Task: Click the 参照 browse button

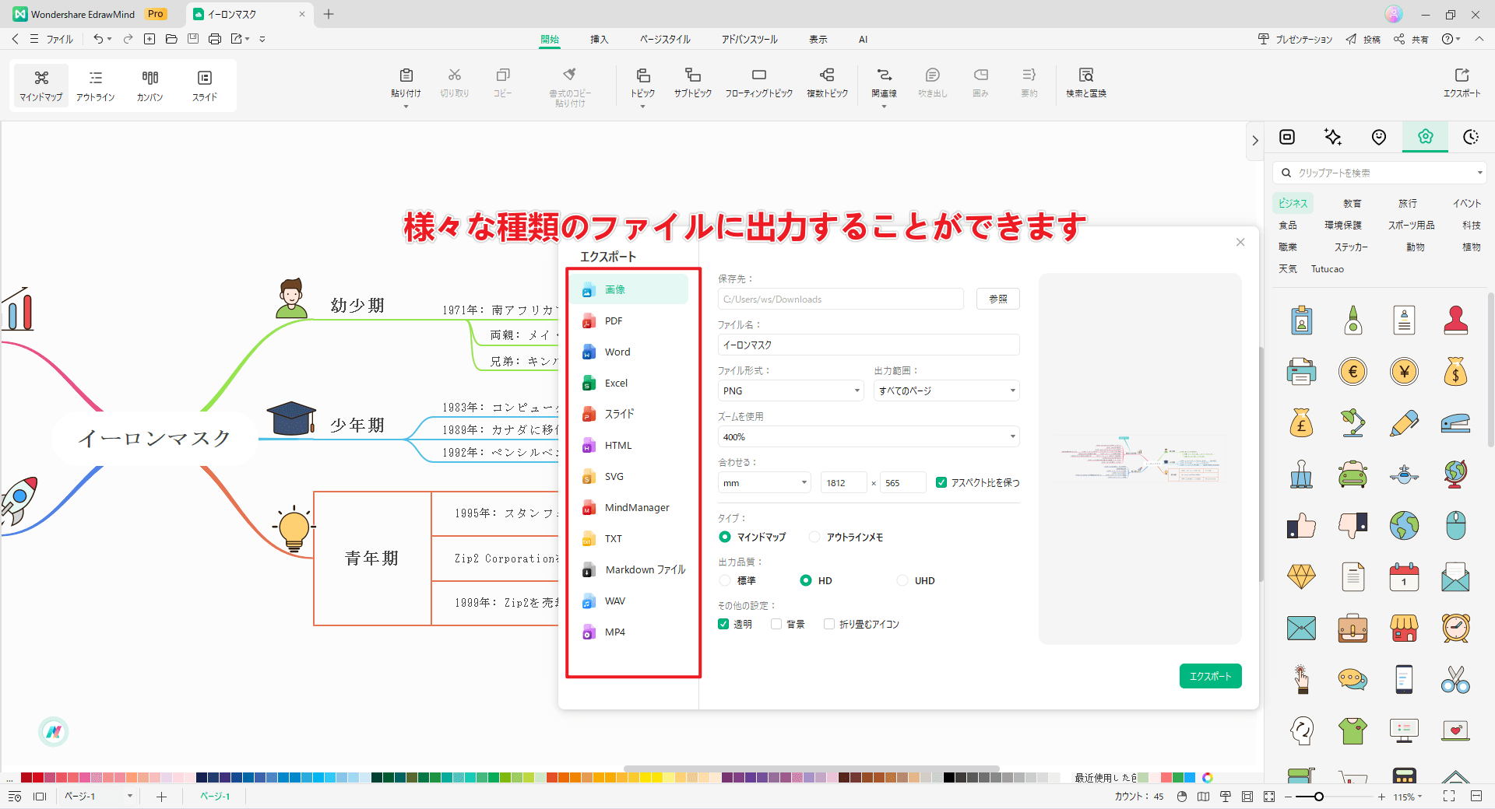Action: (998, 299)
